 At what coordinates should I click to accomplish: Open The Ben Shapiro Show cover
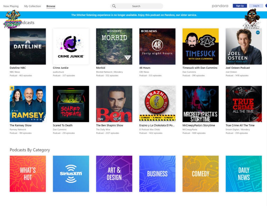click(114, 104)
